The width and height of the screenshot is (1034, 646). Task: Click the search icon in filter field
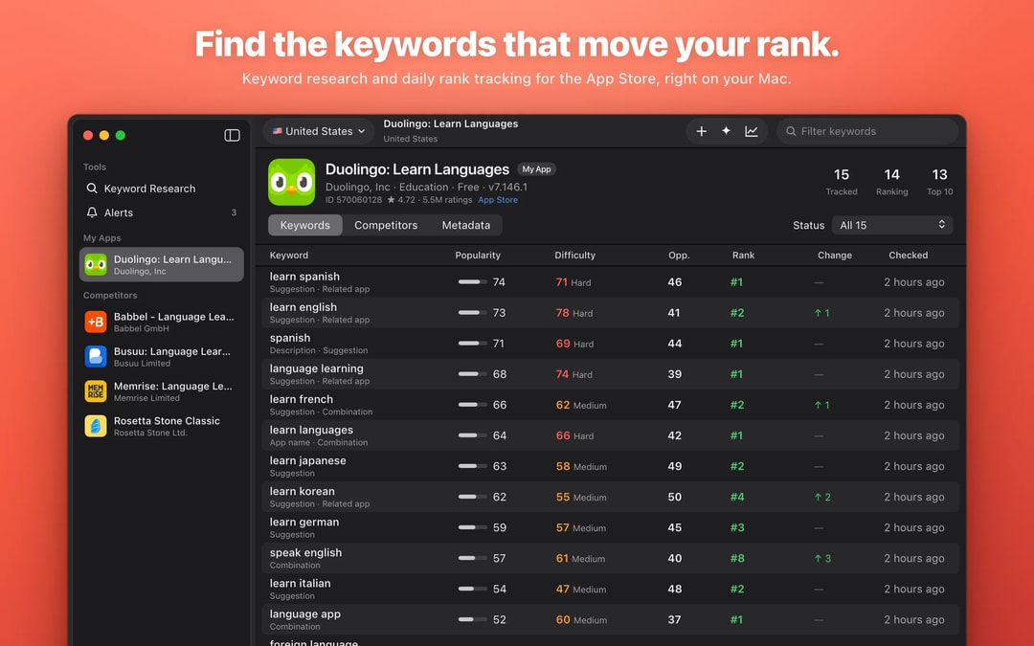pos(791,131)
